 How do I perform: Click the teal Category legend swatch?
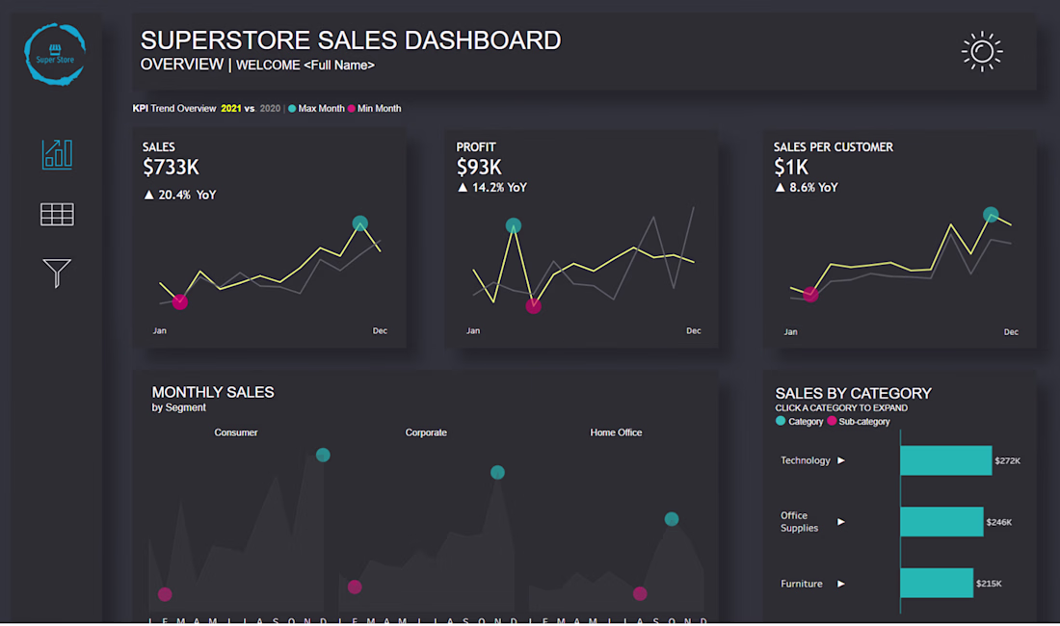pos(781,421)
